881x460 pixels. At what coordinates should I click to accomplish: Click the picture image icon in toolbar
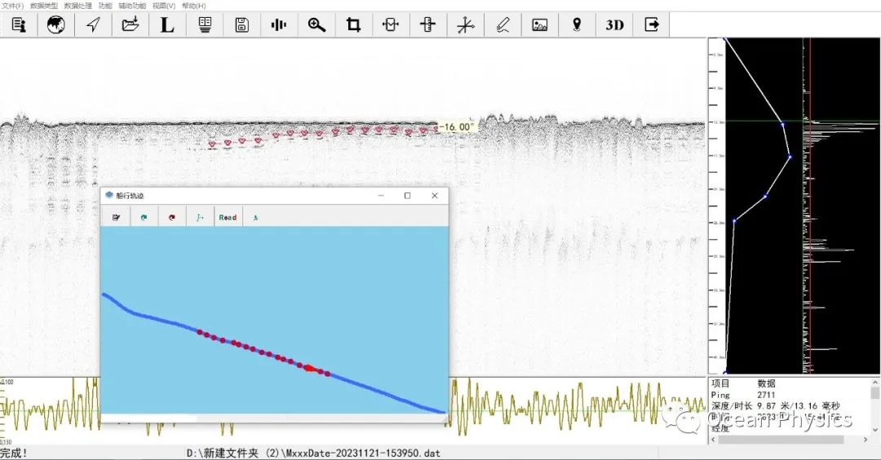pos(539,24)
